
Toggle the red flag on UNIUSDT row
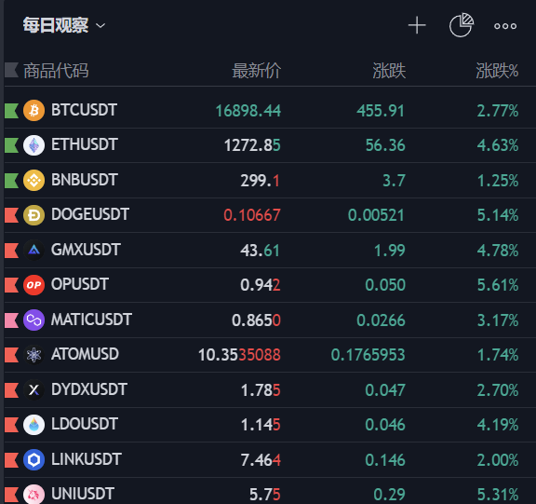(x=11, y=495)
